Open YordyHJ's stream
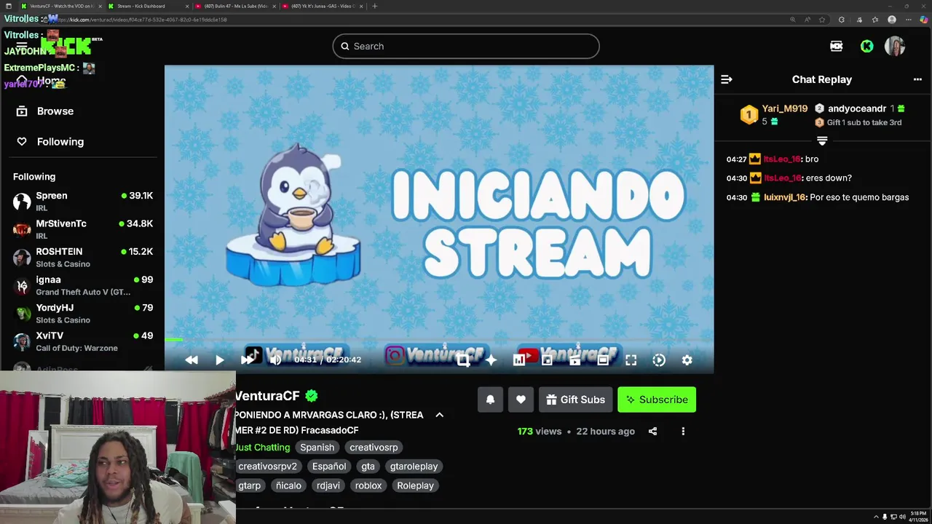This screenshot has height=524, width=932. point(82,314)
